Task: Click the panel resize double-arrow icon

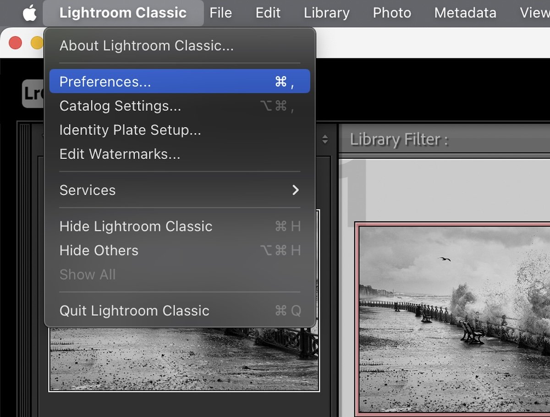Action: coord(324,139)
